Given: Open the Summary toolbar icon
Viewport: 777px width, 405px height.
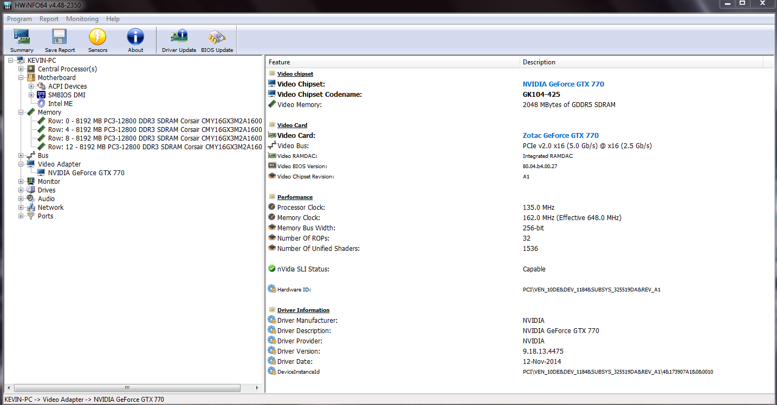Looking at the screenshot, I should pyautogui.click(x=22, y=41).
